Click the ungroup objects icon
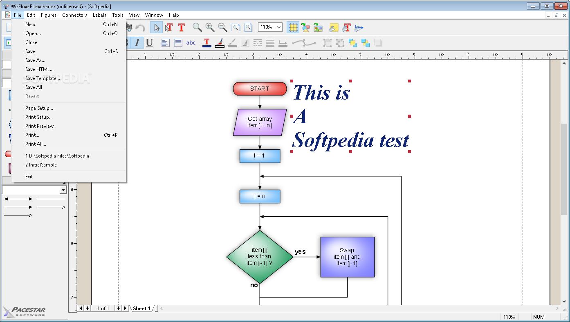The width and height of the screenshot is (570, 322). point(340,42)
